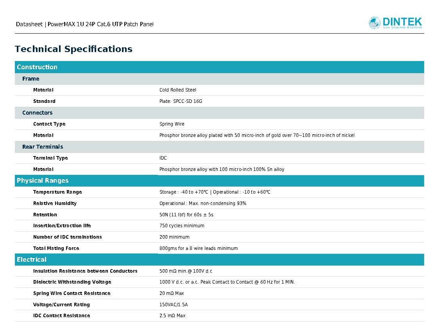
Task: Click the Connectors subsection row
Action: click(219, 113)
